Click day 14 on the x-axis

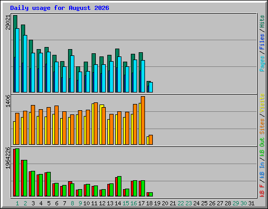point(118,203)
